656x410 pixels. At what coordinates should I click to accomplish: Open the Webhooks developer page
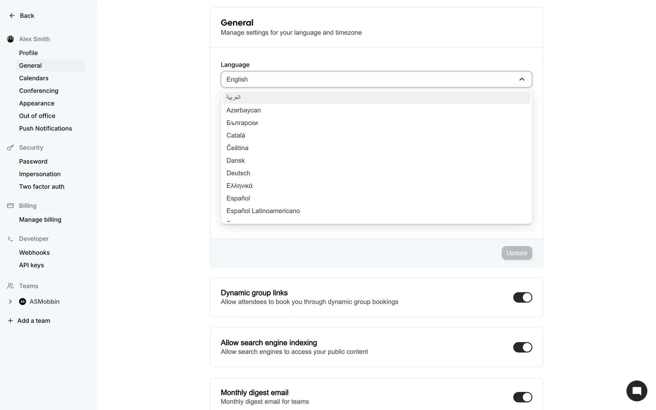[x=35, y=253]
